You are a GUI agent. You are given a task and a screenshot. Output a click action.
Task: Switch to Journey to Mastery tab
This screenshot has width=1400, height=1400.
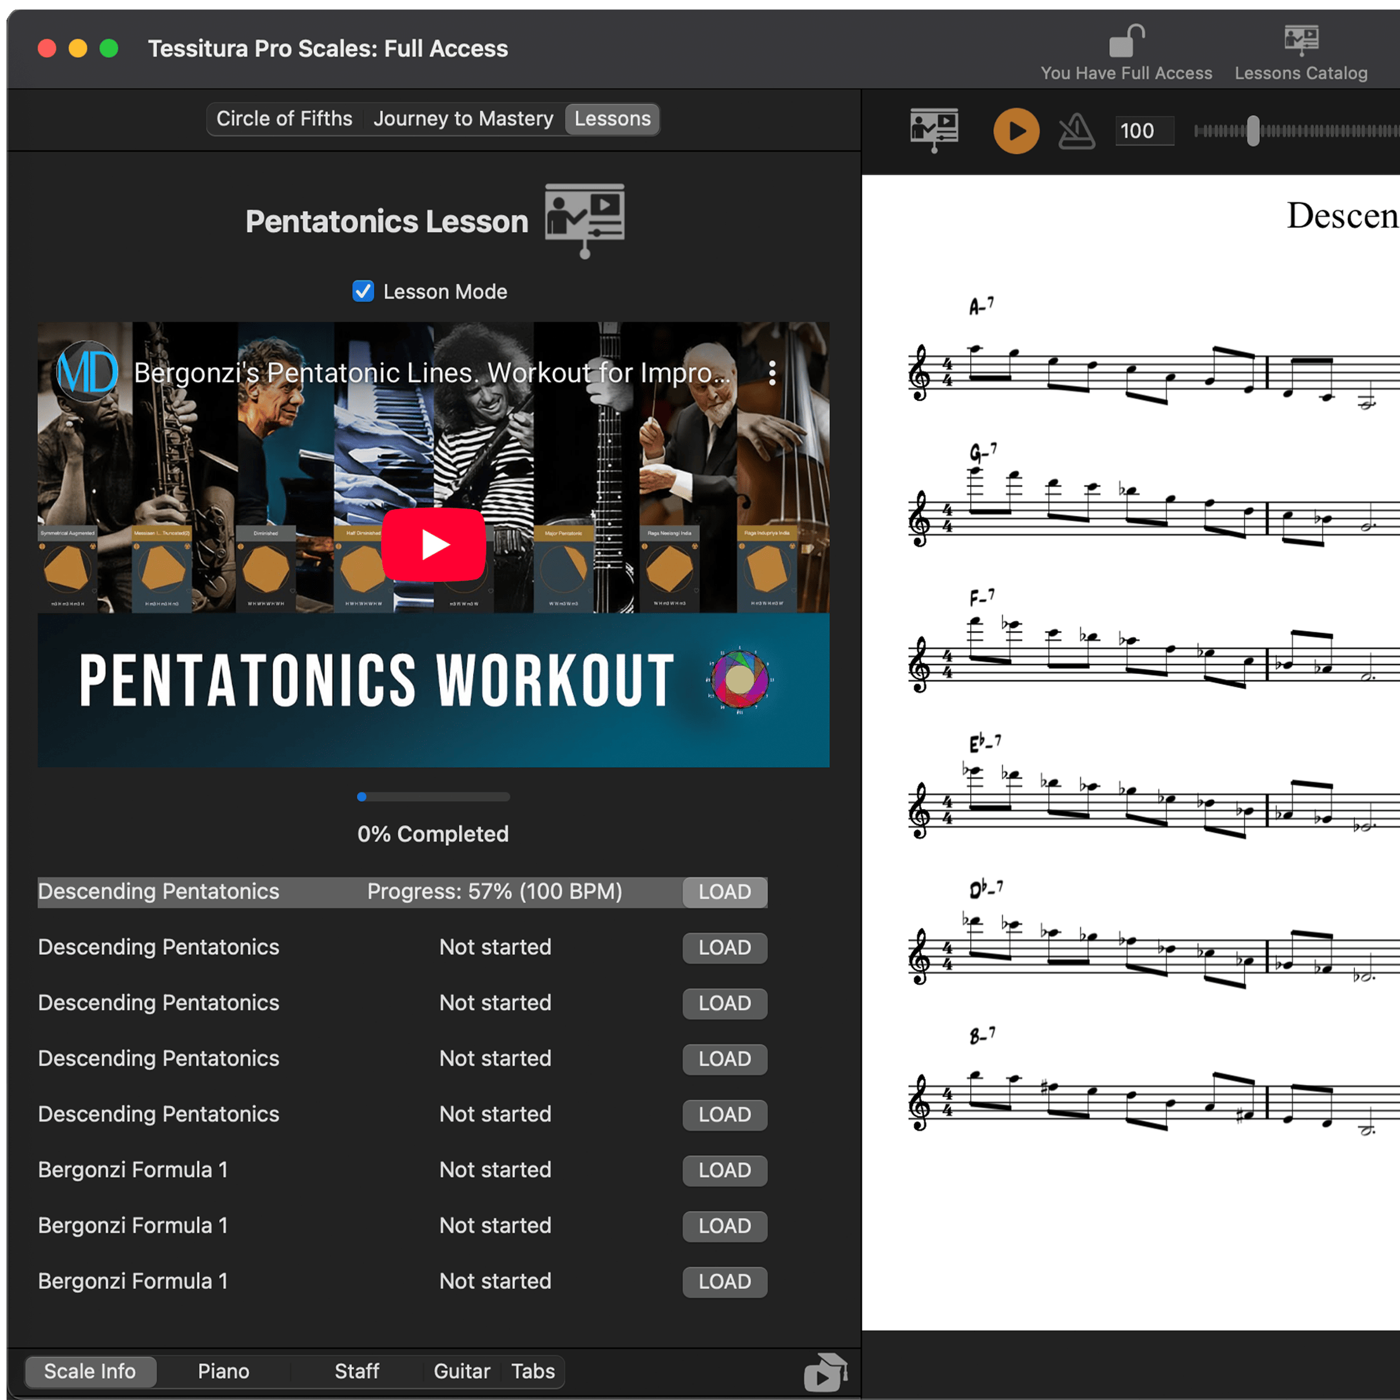pyautogui.click(x=463, y=119)
